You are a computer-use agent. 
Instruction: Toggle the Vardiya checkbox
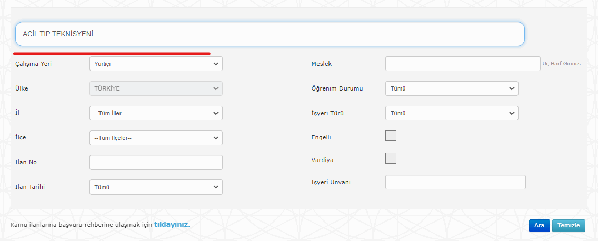pyautogui.click(x=391, y=158)
